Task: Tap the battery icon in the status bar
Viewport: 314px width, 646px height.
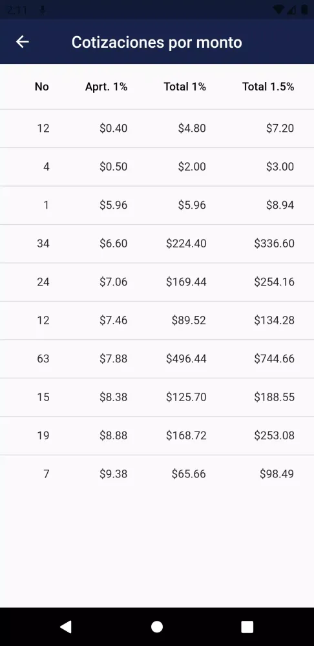Action: tap(304, 10)
